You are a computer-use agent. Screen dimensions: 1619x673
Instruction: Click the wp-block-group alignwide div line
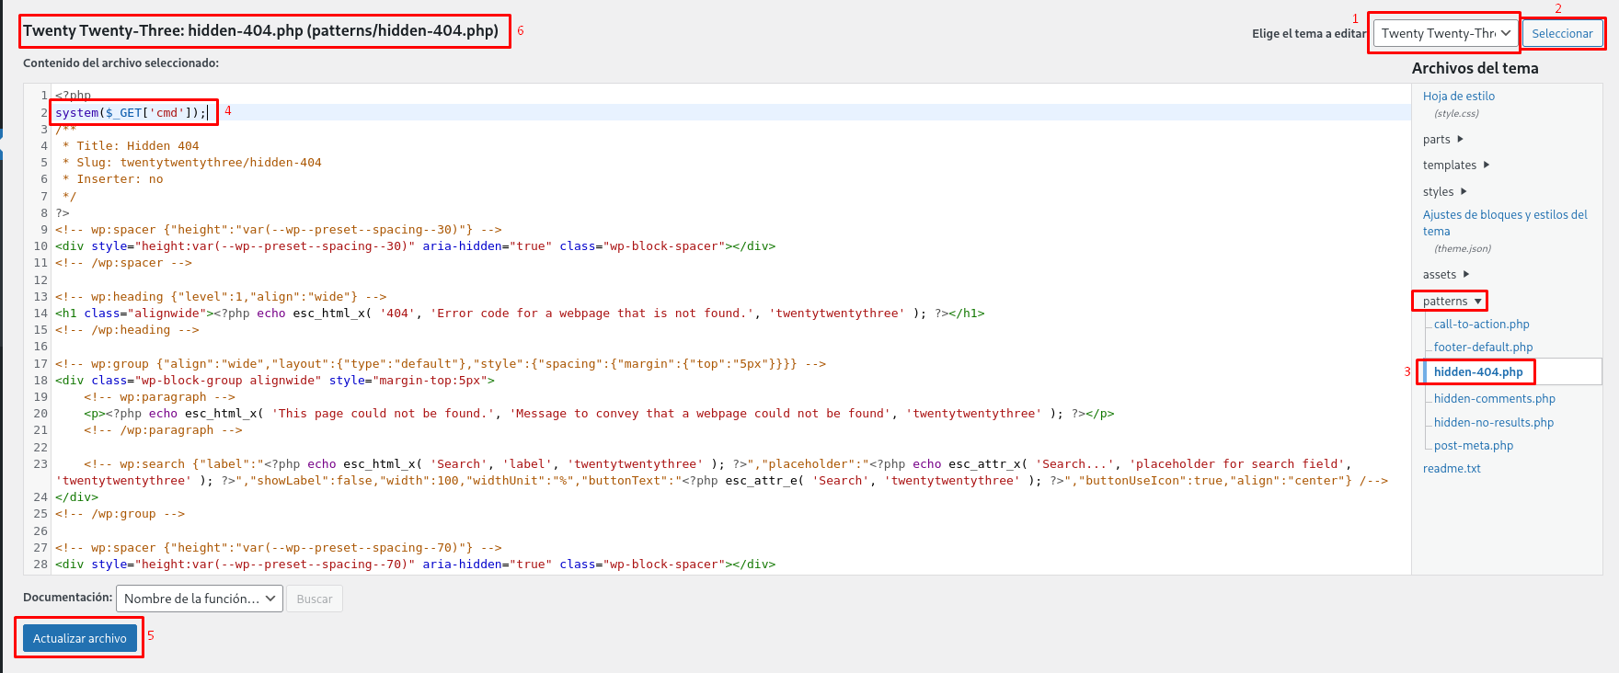pos(275,381)
